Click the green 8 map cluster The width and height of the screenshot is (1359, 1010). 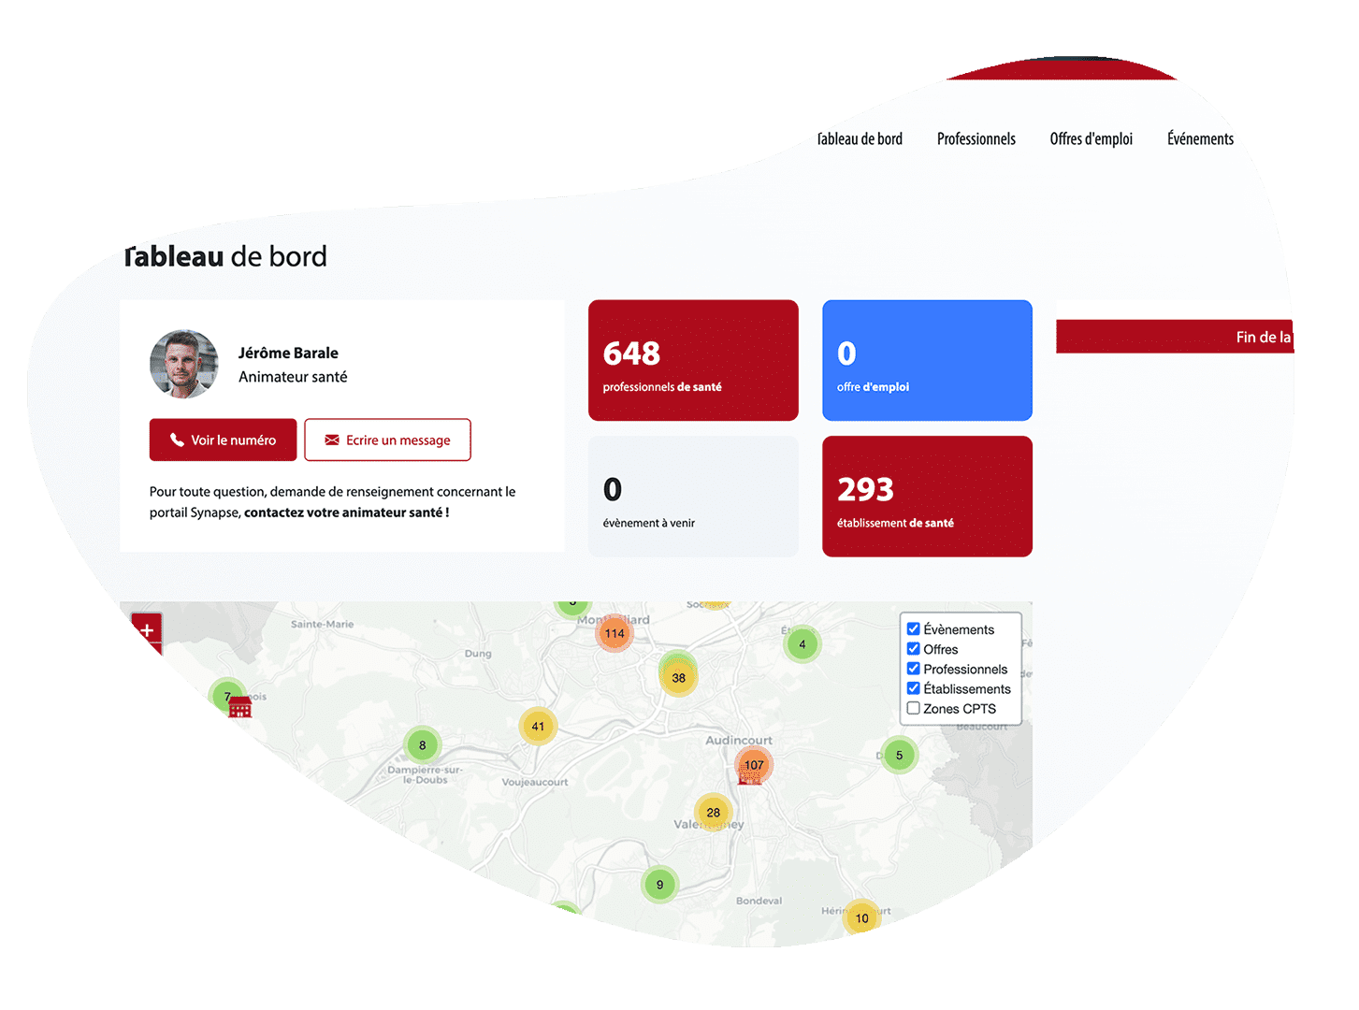point(422,745)
